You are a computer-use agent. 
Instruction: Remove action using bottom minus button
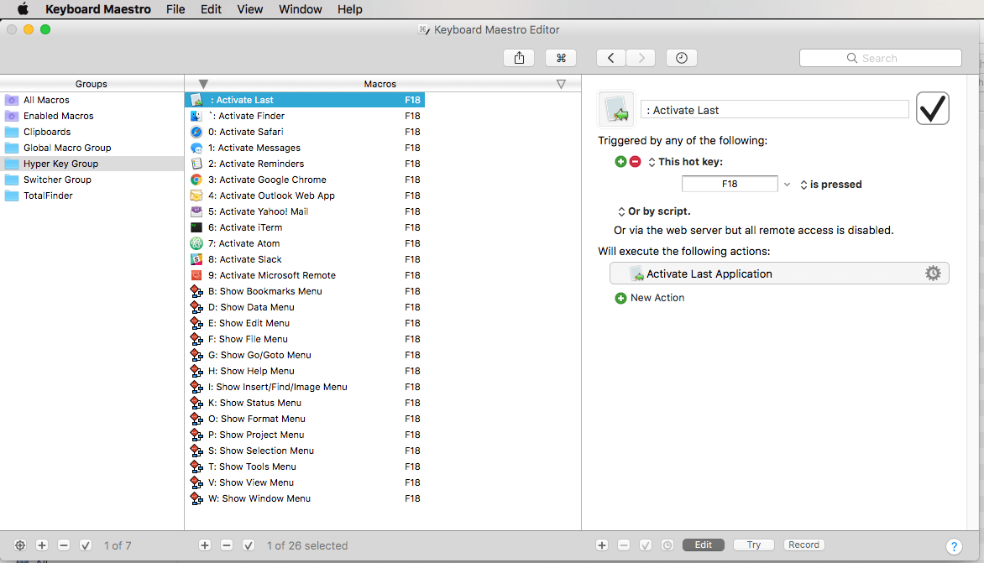624,545
